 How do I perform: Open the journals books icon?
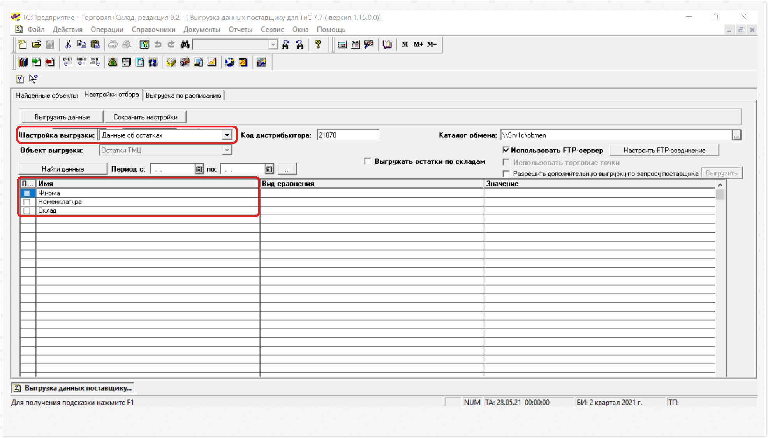(23, 62)
